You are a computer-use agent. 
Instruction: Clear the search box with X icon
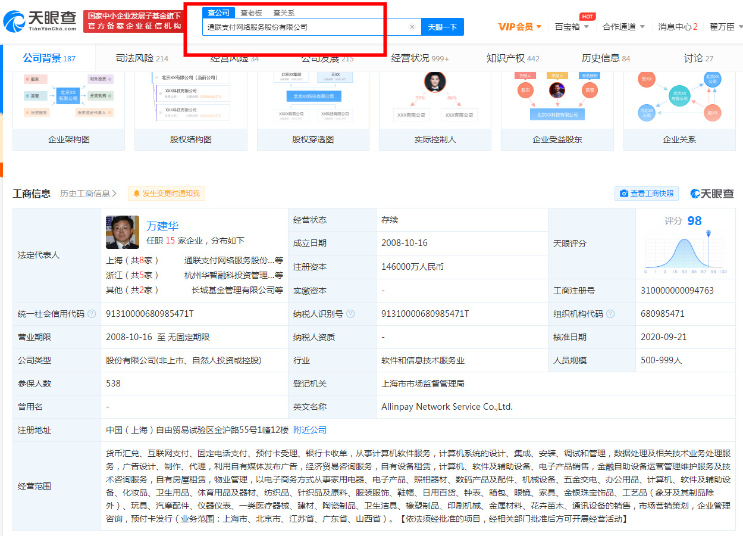pyautogui.click(x=412, y=27)
